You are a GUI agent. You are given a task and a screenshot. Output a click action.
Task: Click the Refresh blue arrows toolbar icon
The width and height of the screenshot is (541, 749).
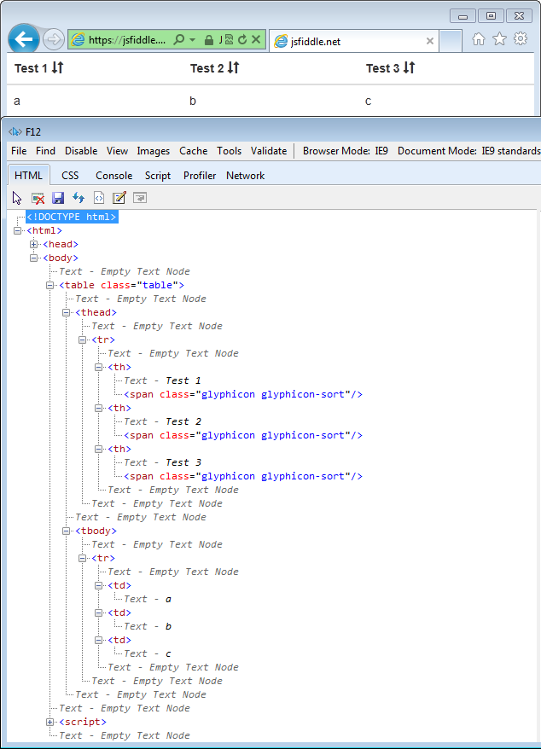point(79,198)
